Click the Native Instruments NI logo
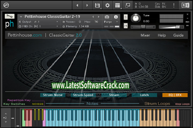Viewport: 193px width, 128px height. pos(185,5)
